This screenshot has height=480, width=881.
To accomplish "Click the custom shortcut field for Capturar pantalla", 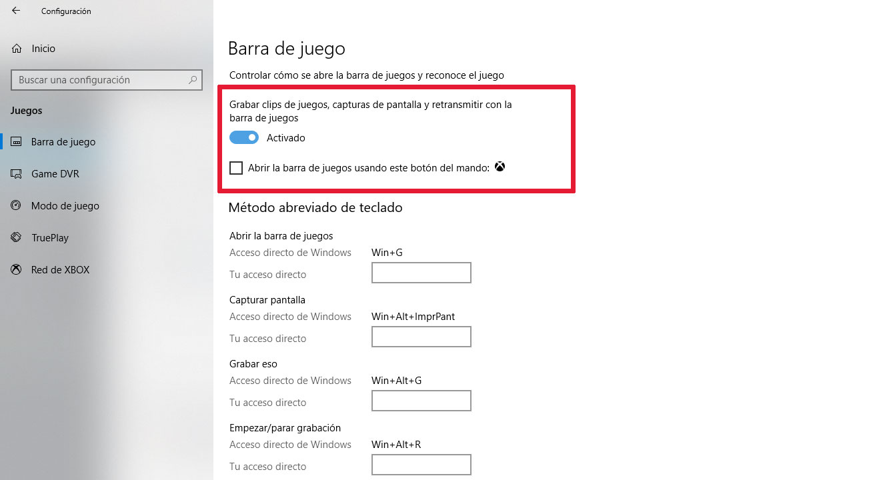I will pyautogui.click(x=421, y=337).
